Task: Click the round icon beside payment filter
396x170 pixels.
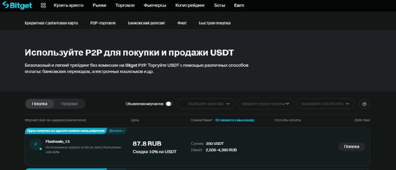Action: point(364,104)
